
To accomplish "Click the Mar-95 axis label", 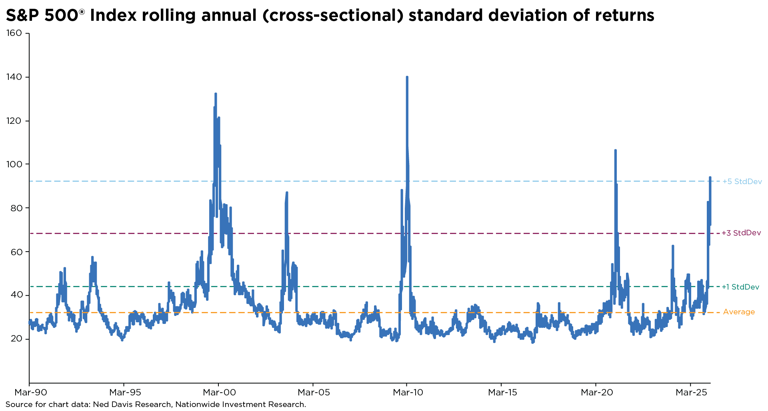I will tap(126, 393).
